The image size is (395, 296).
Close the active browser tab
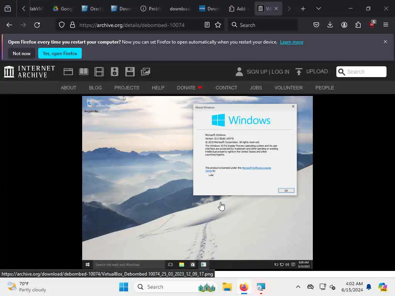[x=276, y=9]
